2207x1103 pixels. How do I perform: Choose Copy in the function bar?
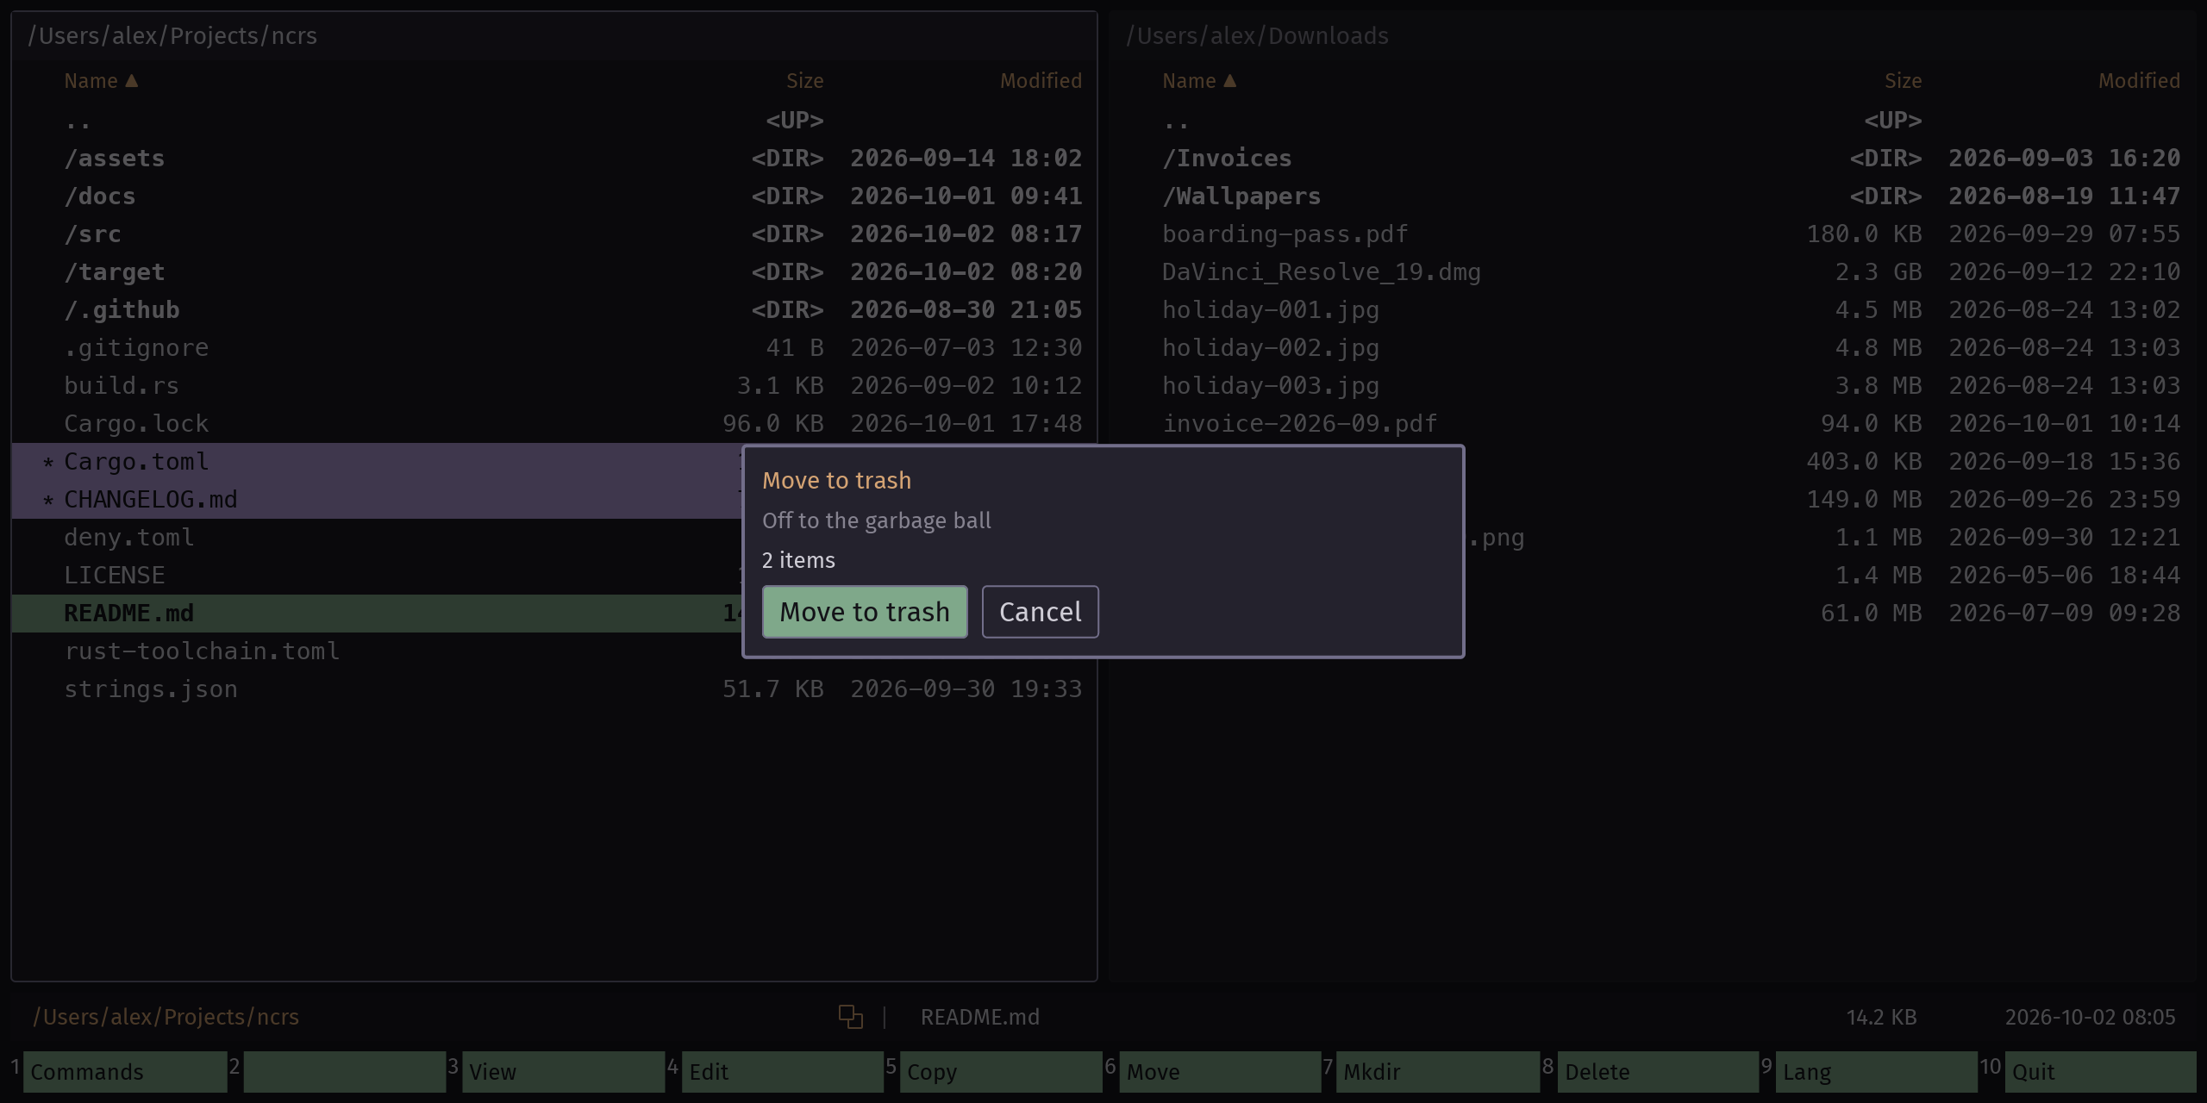(1001, 1072)
